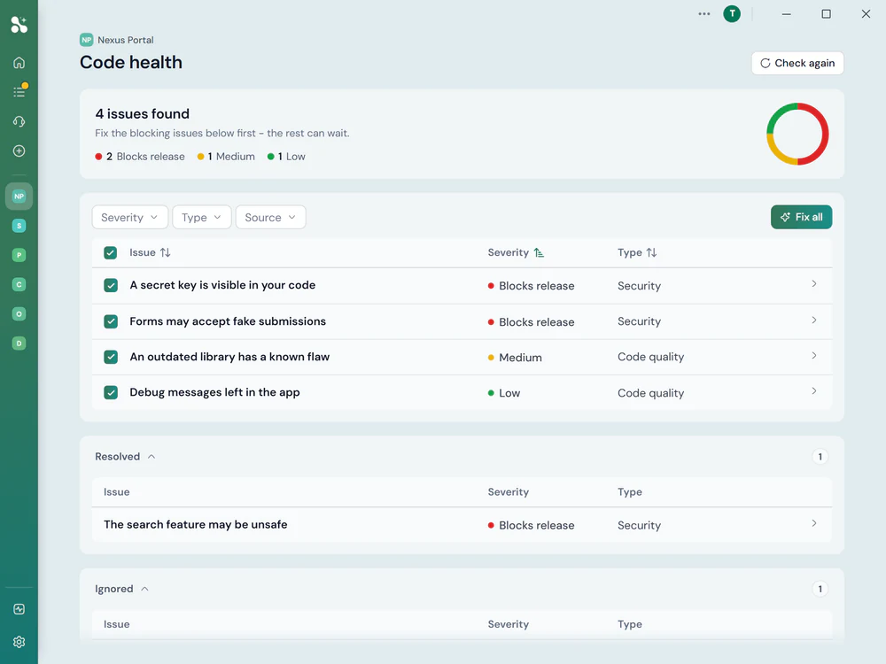The width and height of the screenshot is (886, 664).
Task: Sort by the Issue column arrows
Action: click(165, 252)
